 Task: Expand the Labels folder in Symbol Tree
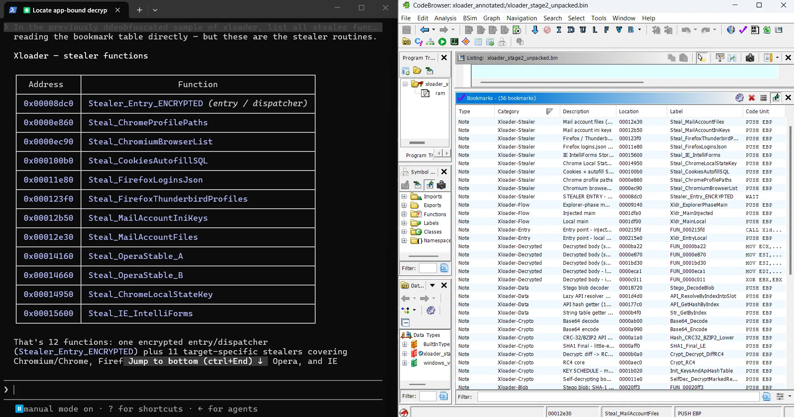pyautogui.click(x=404, y=223)
